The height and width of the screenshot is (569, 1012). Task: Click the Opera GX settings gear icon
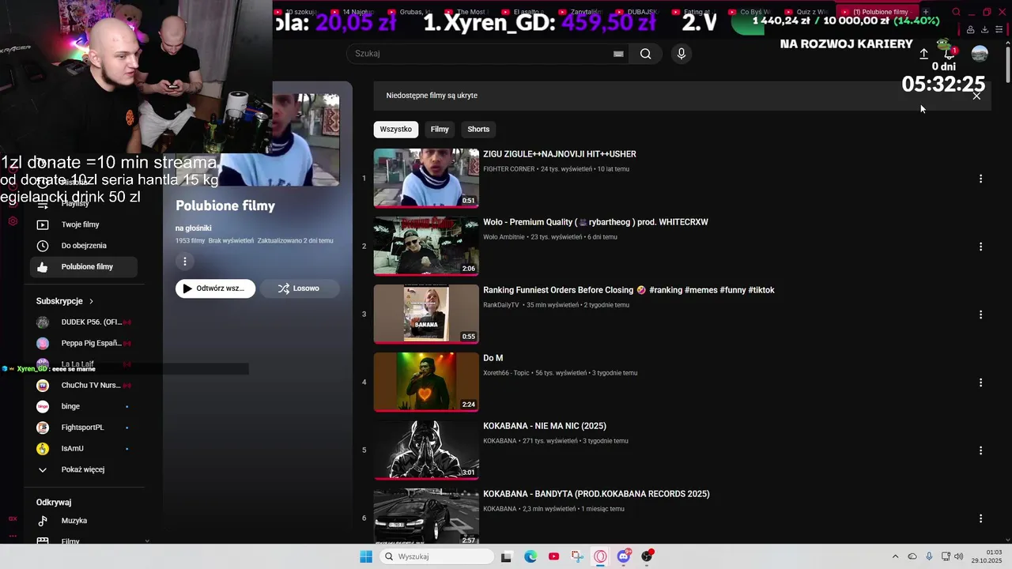(13, 221)
